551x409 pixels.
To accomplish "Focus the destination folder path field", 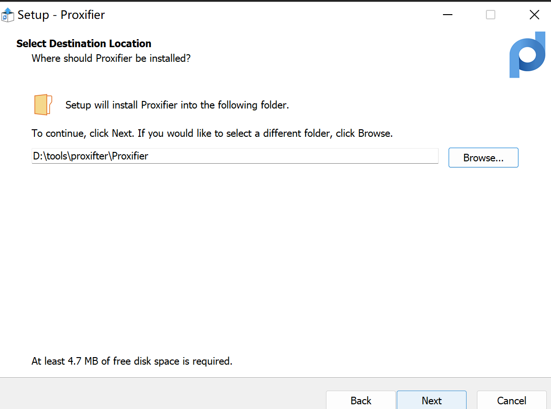I will coord(235,156).
